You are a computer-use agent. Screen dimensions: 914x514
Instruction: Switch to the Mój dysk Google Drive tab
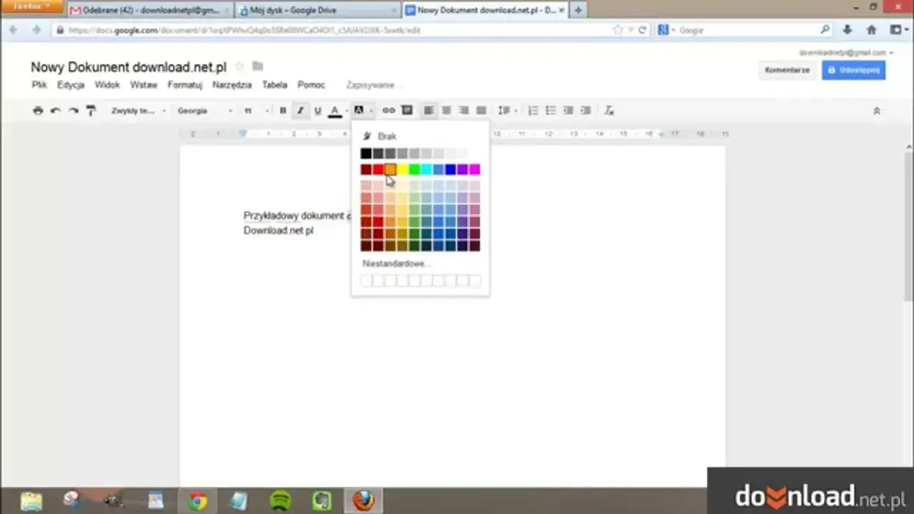click(x=318, y=10)
